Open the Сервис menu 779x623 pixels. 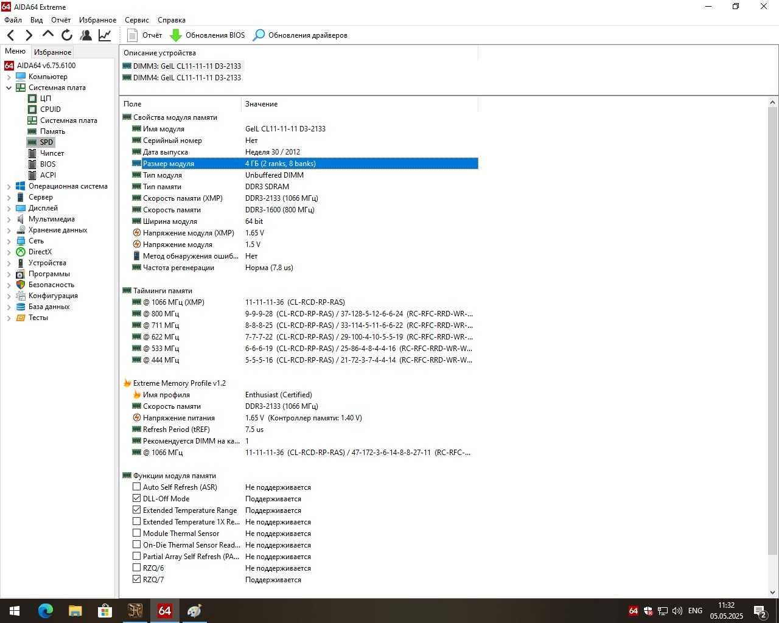[137, 20]
